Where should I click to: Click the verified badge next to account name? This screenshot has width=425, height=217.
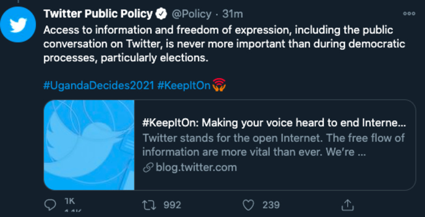coord(161,14)
